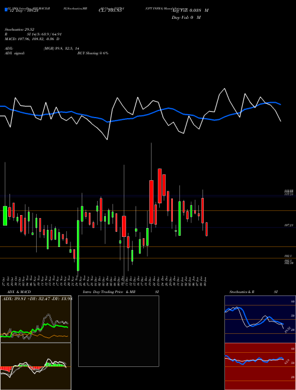Click the 'Day Vol: 0 M' readout

coord(186,18)
